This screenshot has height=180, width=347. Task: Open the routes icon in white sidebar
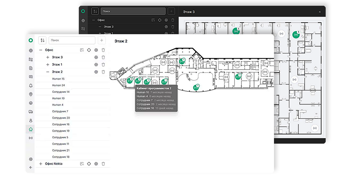coord(31,59)
